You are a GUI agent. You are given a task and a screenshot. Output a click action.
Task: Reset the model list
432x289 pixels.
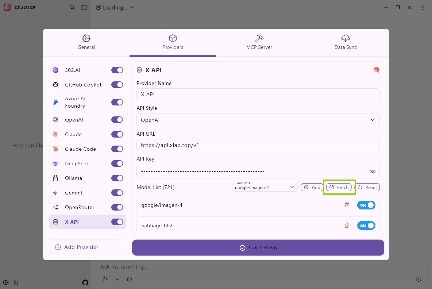pyautogui.click(x=367, y=187)
